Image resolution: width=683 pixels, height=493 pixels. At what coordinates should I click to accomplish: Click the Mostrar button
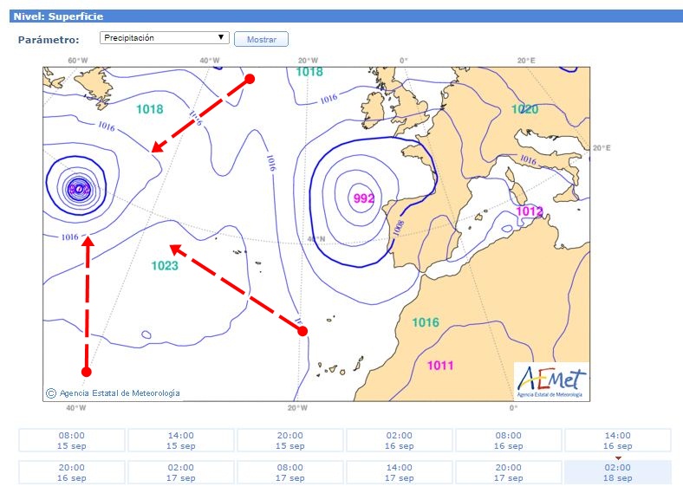[261, 40]
